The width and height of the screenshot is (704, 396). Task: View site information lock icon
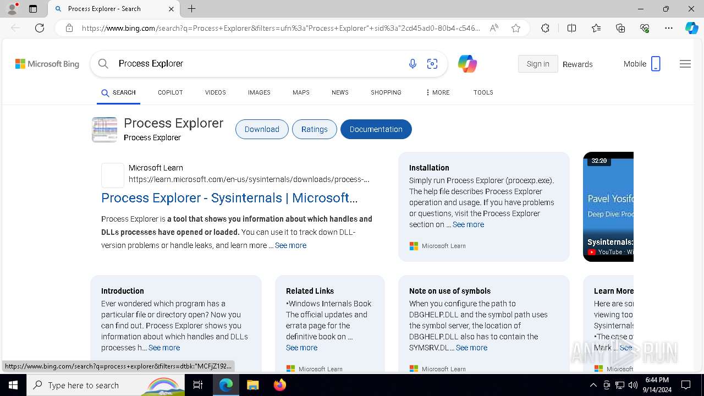69,28
